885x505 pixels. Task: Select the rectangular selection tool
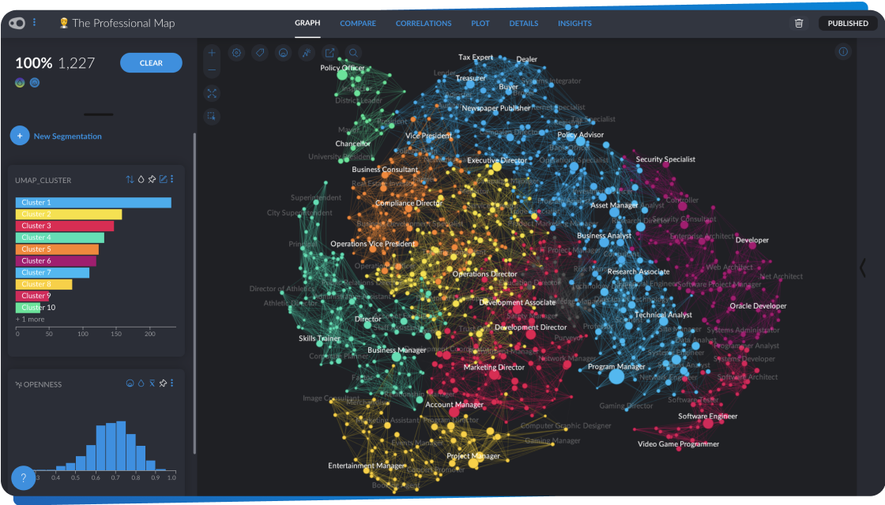(212, 117)
